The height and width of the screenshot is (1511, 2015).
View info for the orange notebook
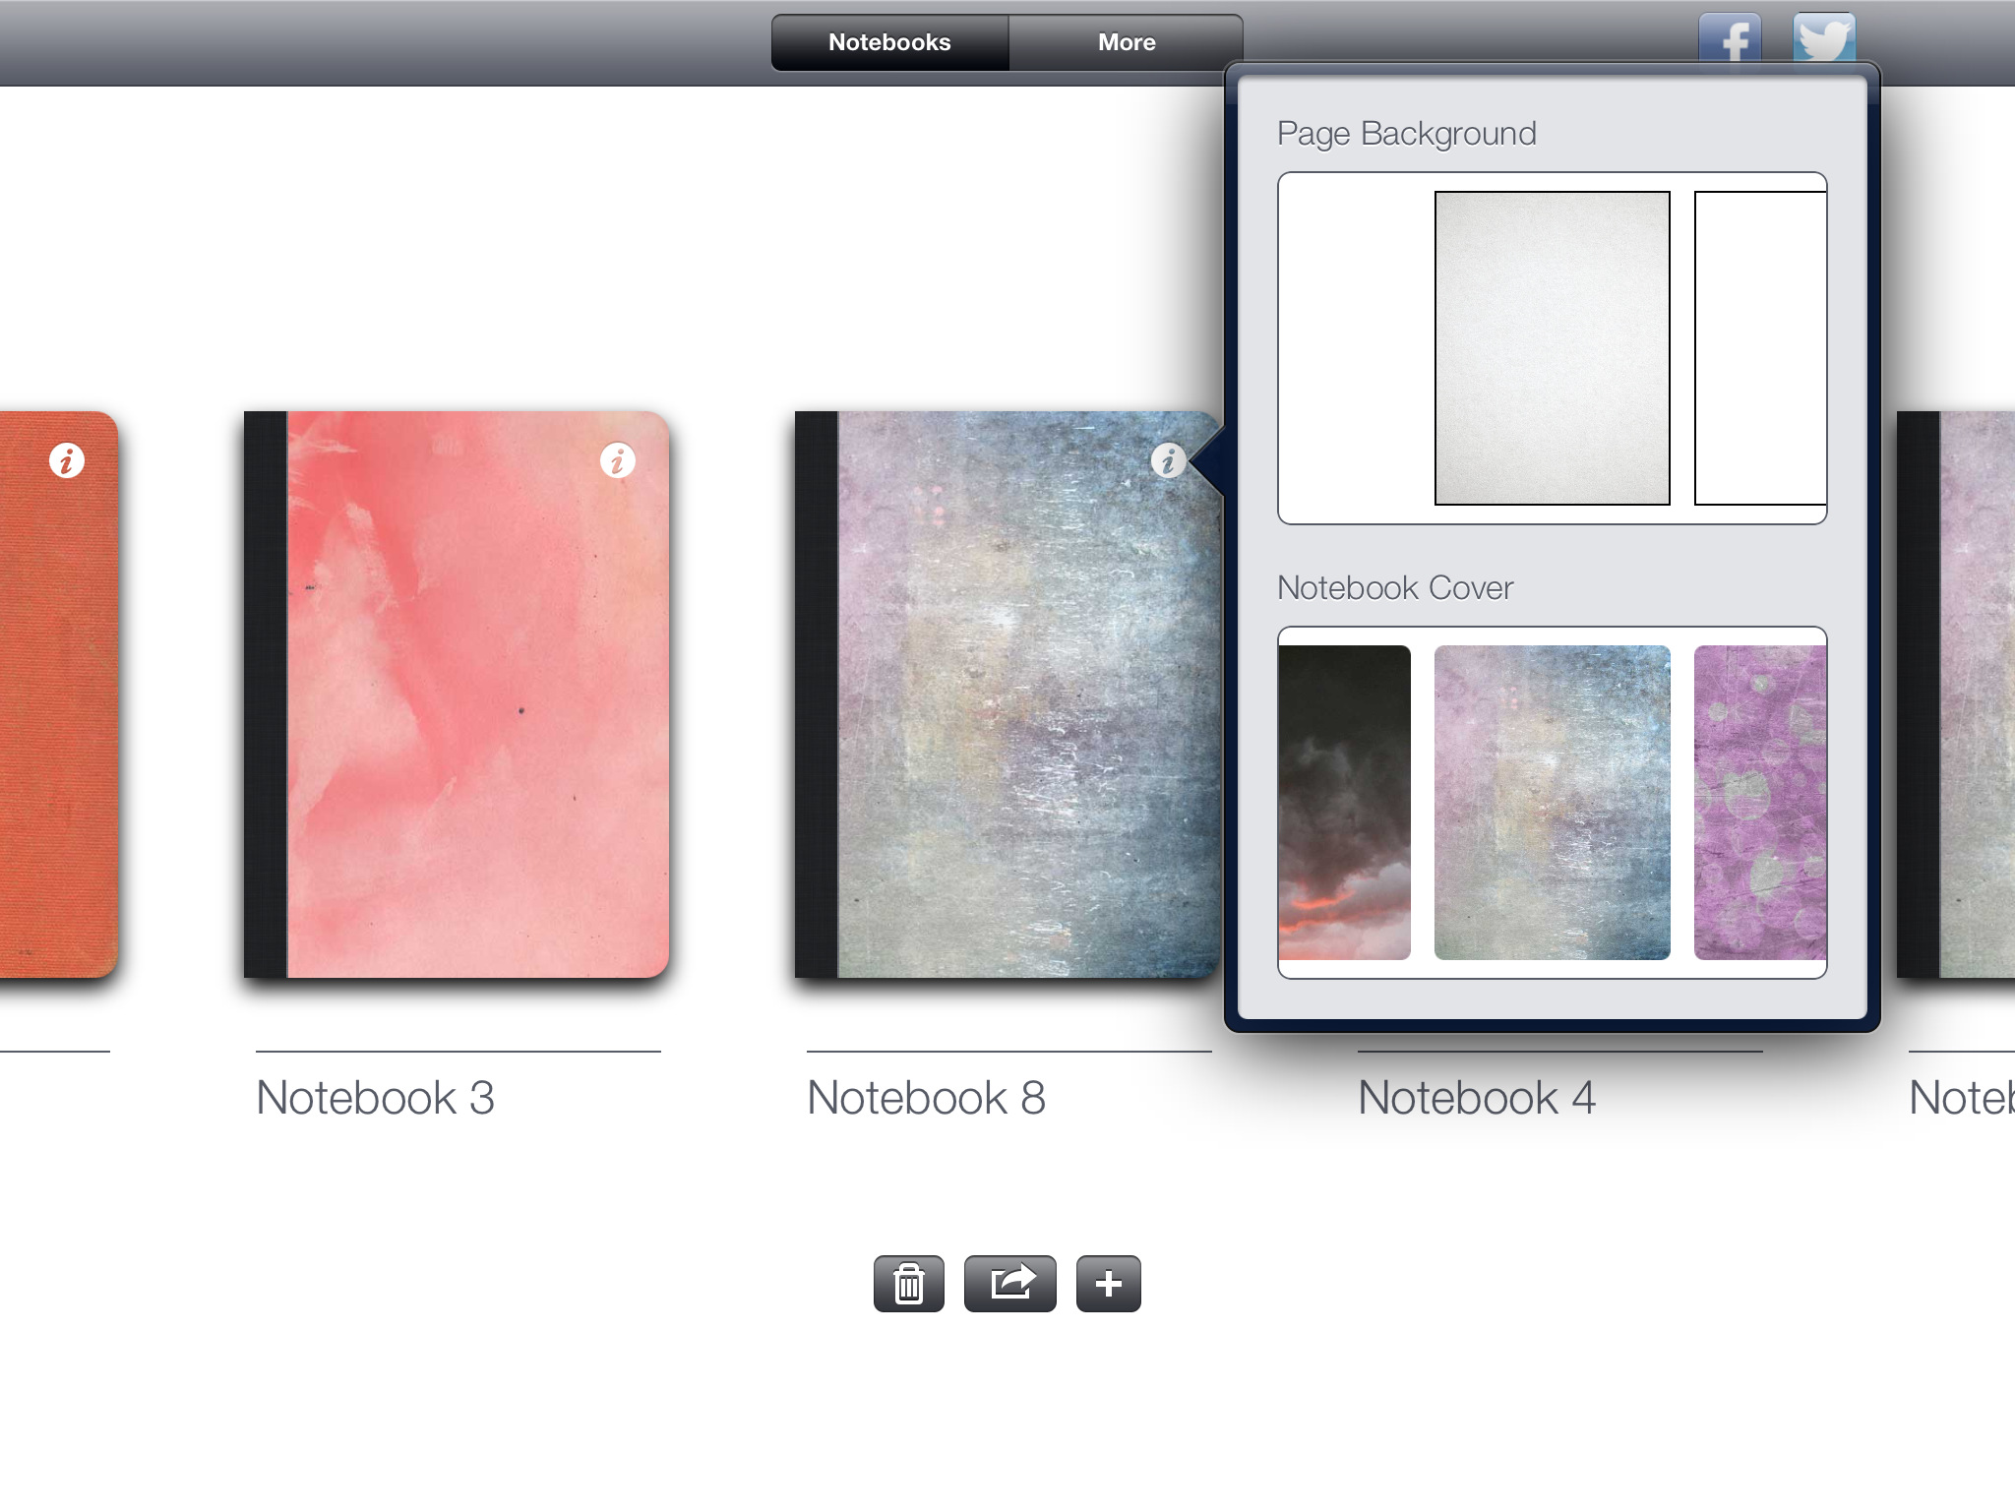point(65,458)
